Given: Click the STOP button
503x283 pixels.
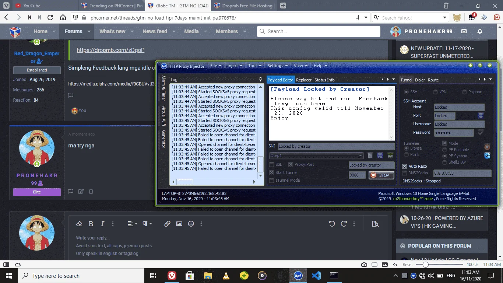Looking at the screenshot, I should (381, 175).
